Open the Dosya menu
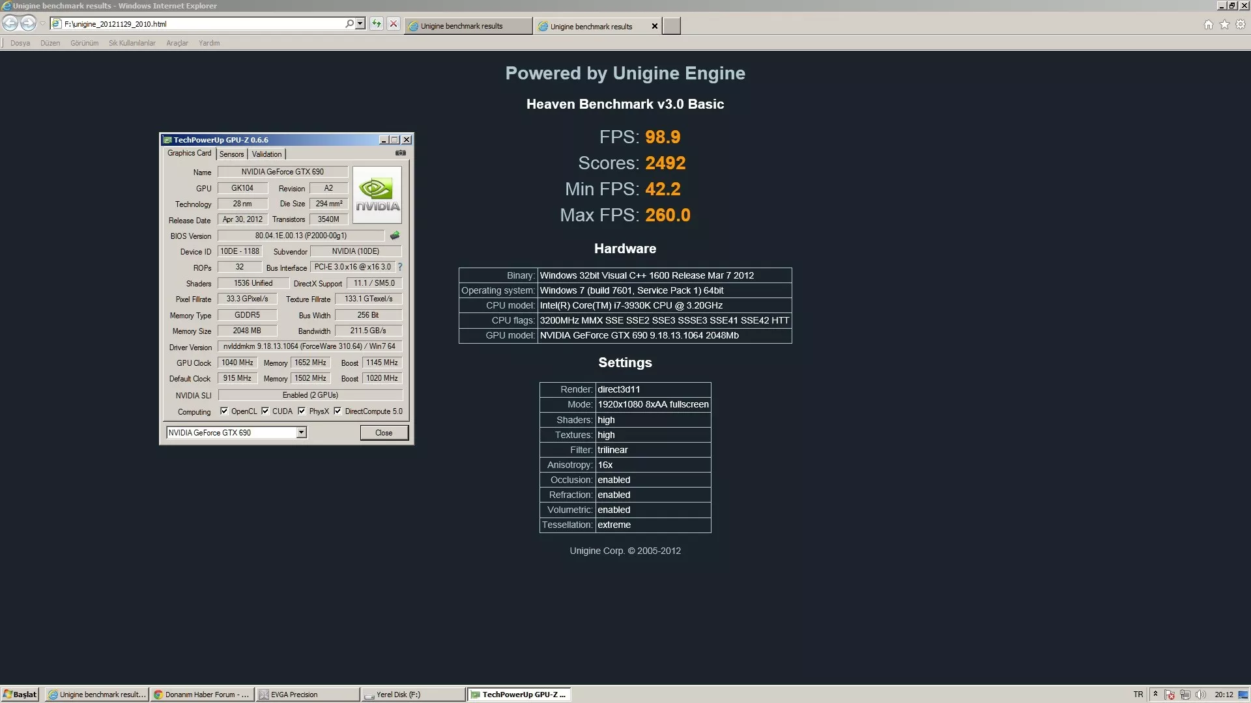Image resolution: width=1251 pixels, height=703 pixels. click(20, 43)
